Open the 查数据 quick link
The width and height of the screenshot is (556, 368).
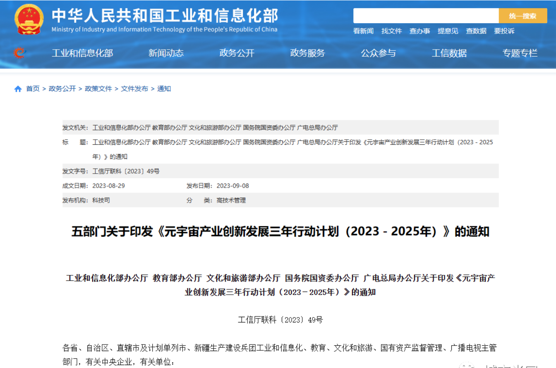point(476,31)
